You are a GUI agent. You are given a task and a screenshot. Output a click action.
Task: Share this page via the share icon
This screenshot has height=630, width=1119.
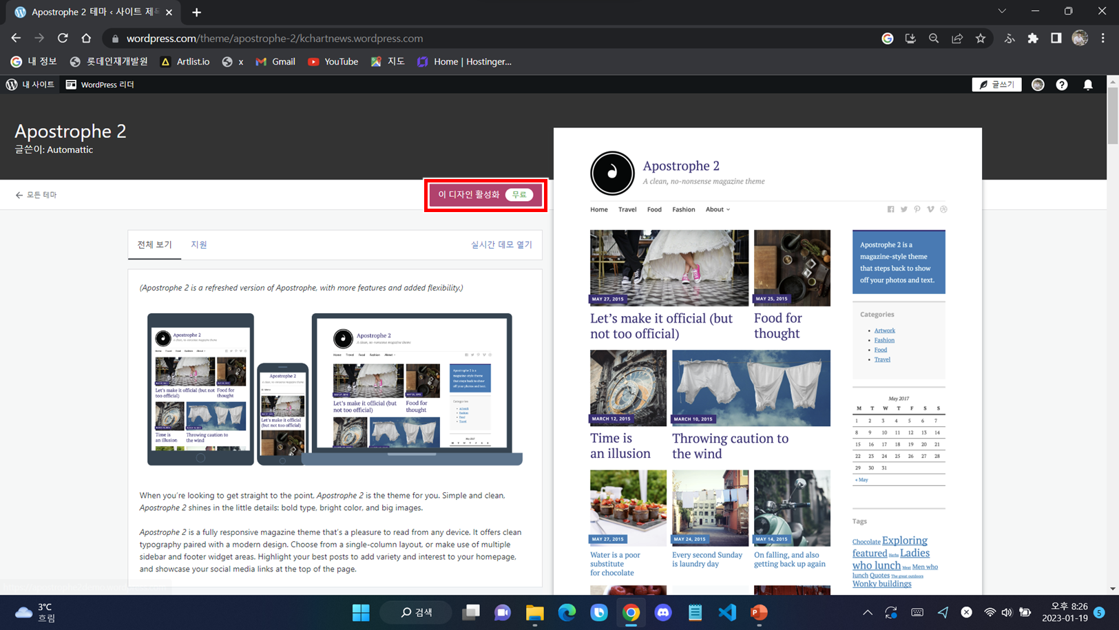[x=957, y=39]
